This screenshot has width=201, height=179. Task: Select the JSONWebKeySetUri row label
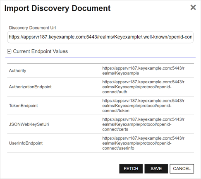point(29,124)
